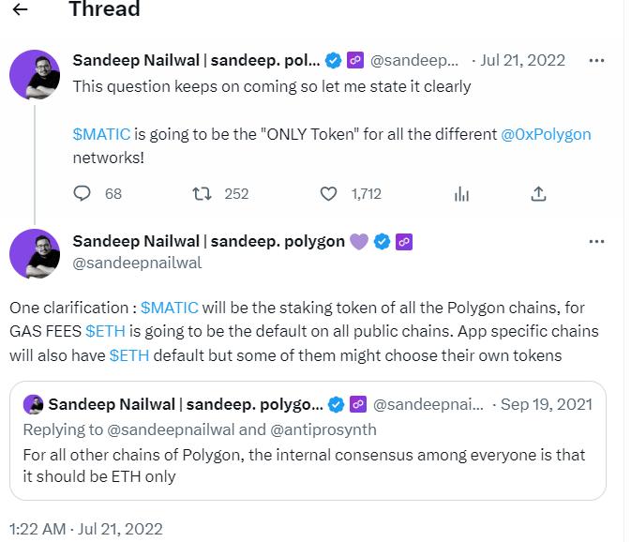Screen dimensions: 631x542
Task: Click $MATIC cashtag in clarification tweet
Action: tap(170, 308)
